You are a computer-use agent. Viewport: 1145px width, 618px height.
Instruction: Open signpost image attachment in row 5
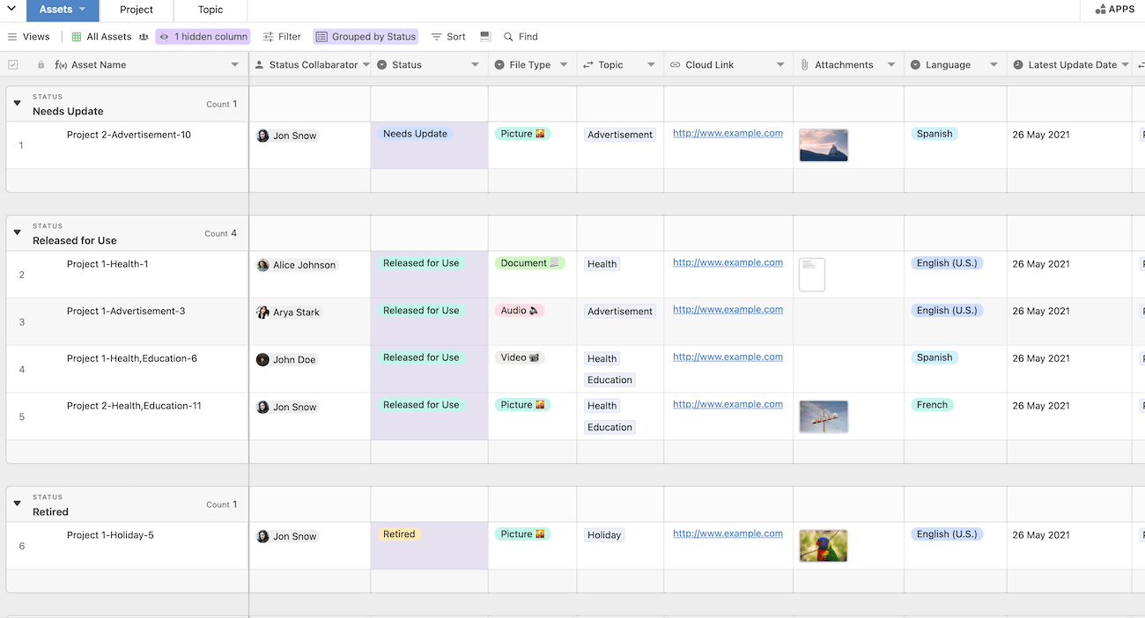824,416
